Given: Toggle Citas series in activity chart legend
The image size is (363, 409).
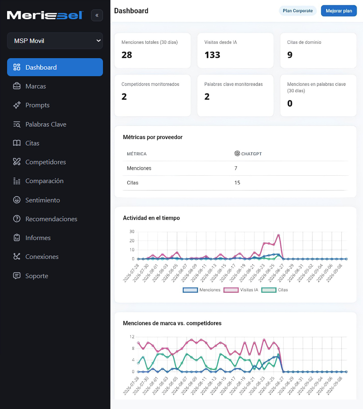Looking at the screenshot, I should pos(275,290).
